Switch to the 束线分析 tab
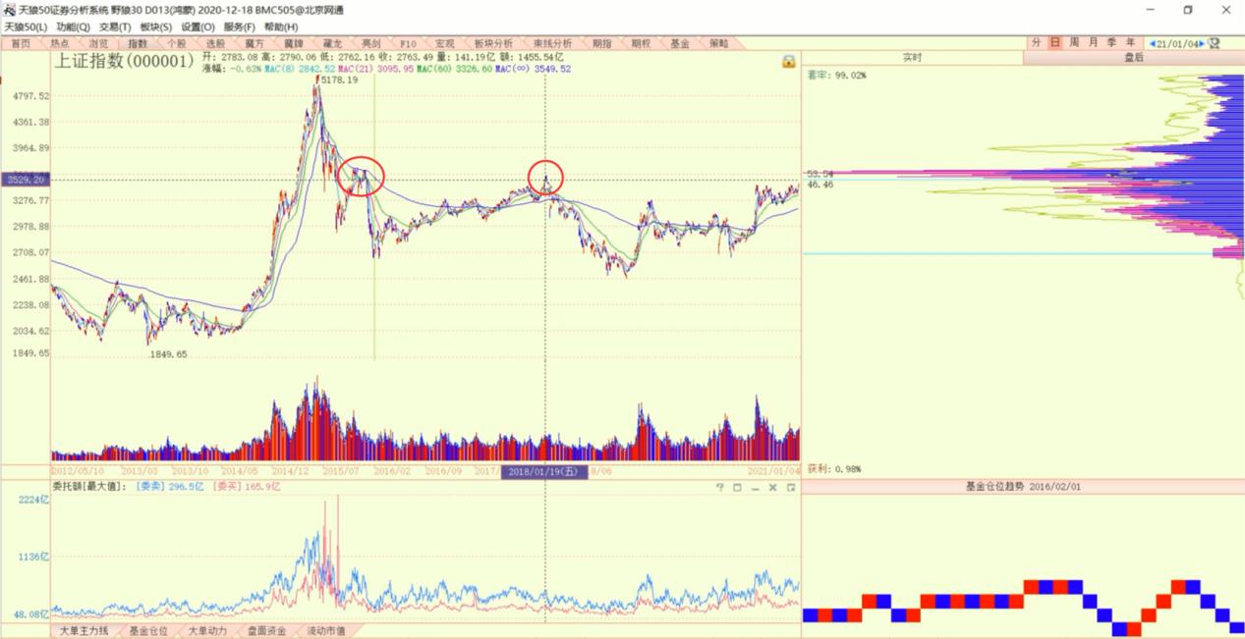The image size is (1245, 639). pyautogui.click(x=552, y=43)
